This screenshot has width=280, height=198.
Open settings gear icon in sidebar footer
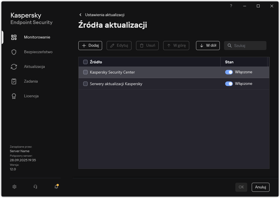[14, 187]
